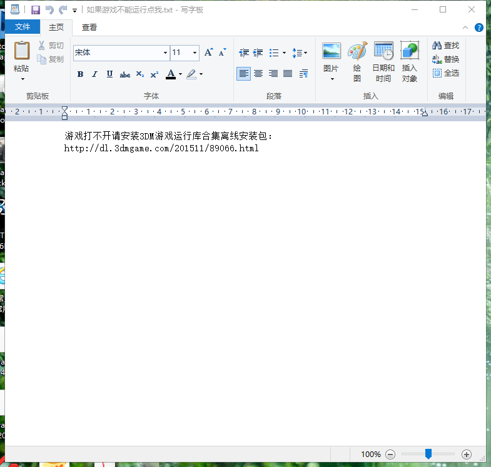This screenshot has height=467, width=491.
Task: Toggle subscript formatting
Action: click(x=139, y=74)
